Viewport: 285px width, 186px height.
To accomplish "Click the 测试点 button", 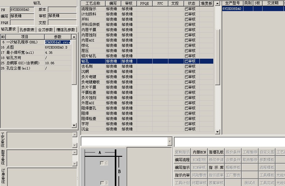I will pos(250,183).
